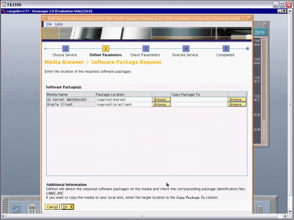Viewport: 294px width, 220px height.
Task: Open the Help menu in SAPinst
Action: pyautogui.click(x=59, y=24)
